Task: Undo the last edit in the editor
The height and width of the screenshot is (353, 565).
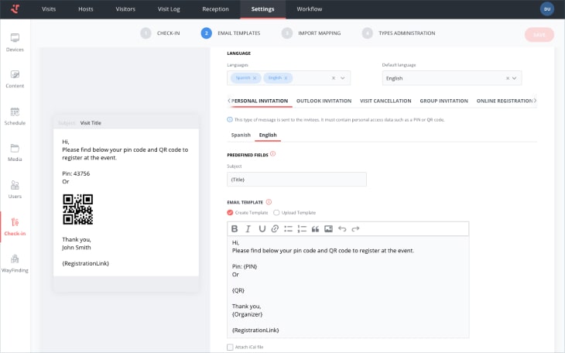Action: [342, 229]
